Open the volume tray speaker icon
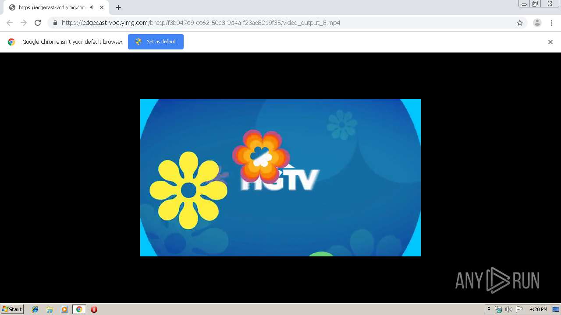This screenshot has height=315, width=561. pos(508,309)
